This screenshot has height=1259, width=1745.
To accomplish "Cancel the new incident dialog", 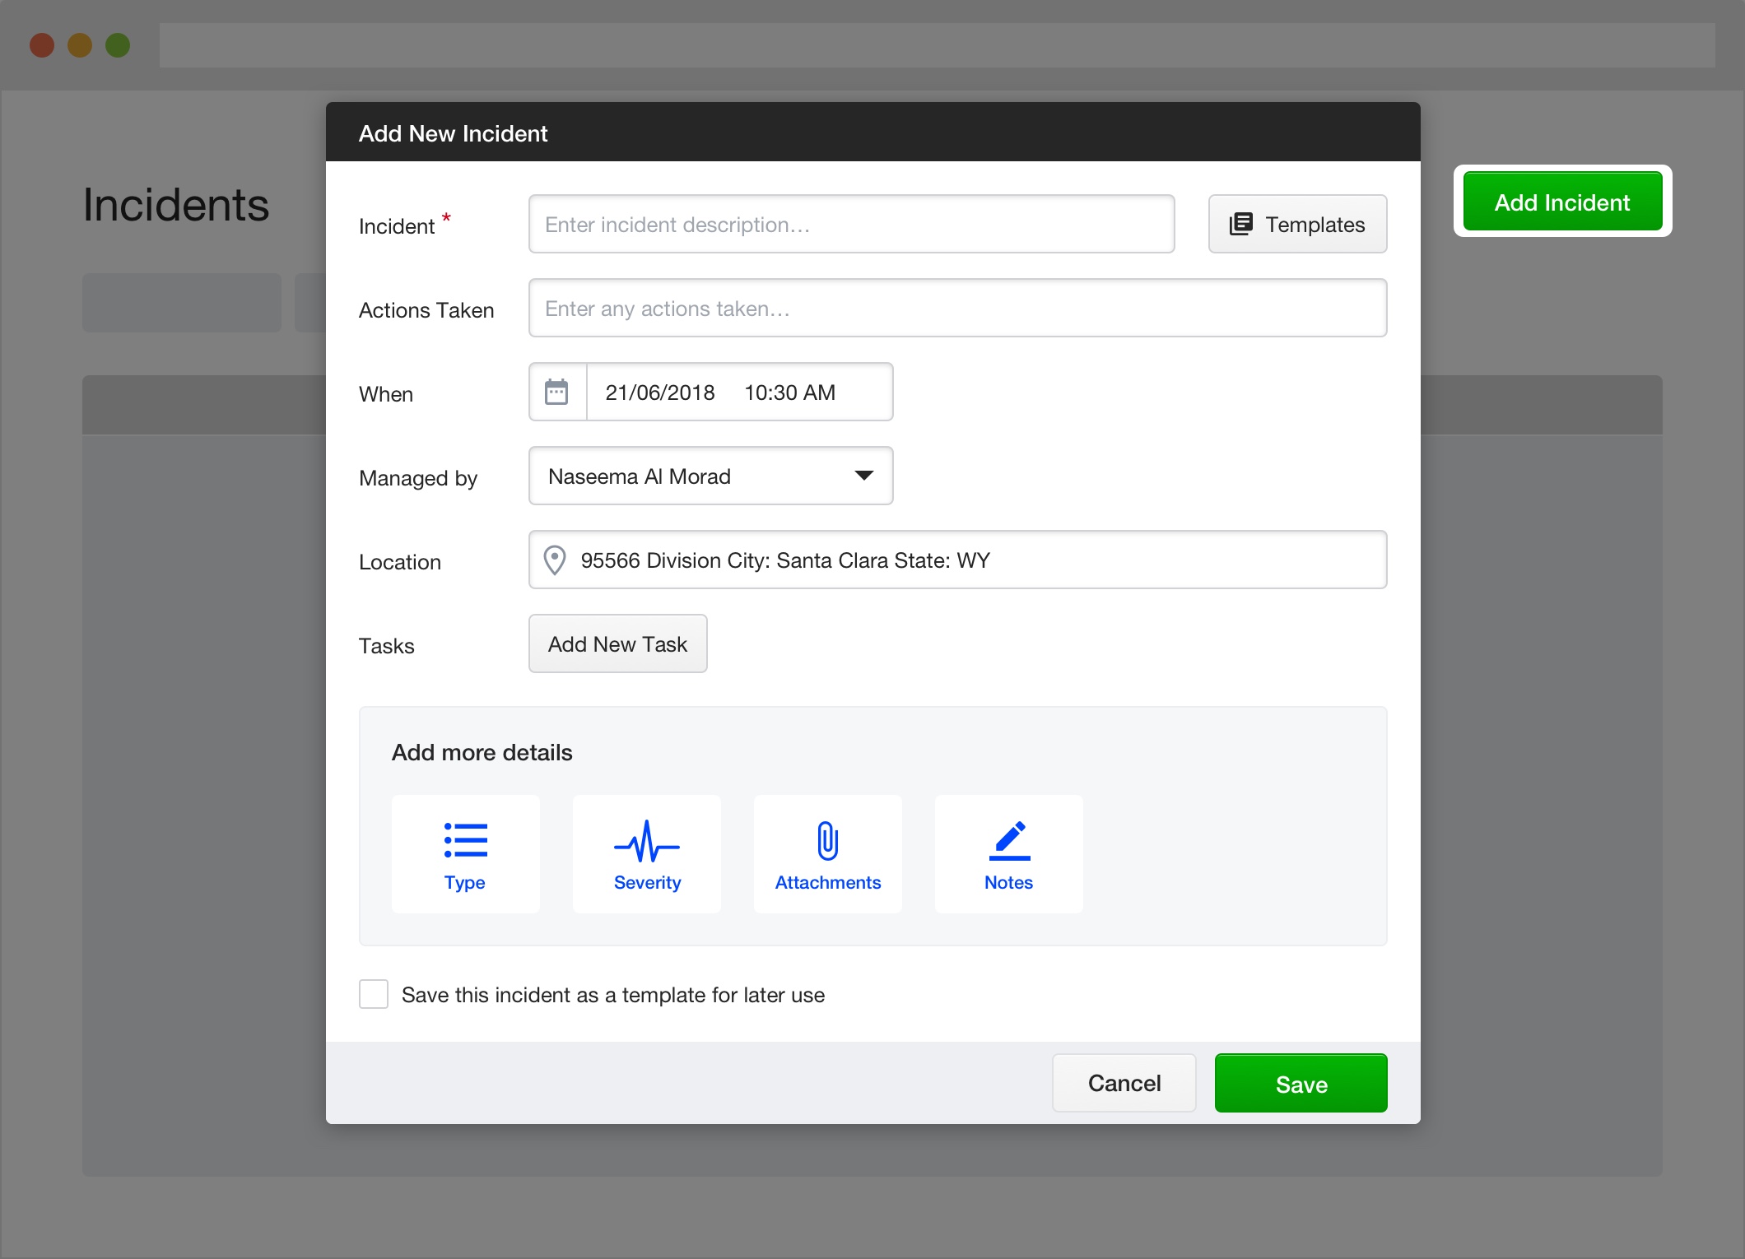I will pyautogui.click(x=1124, y=1083).
